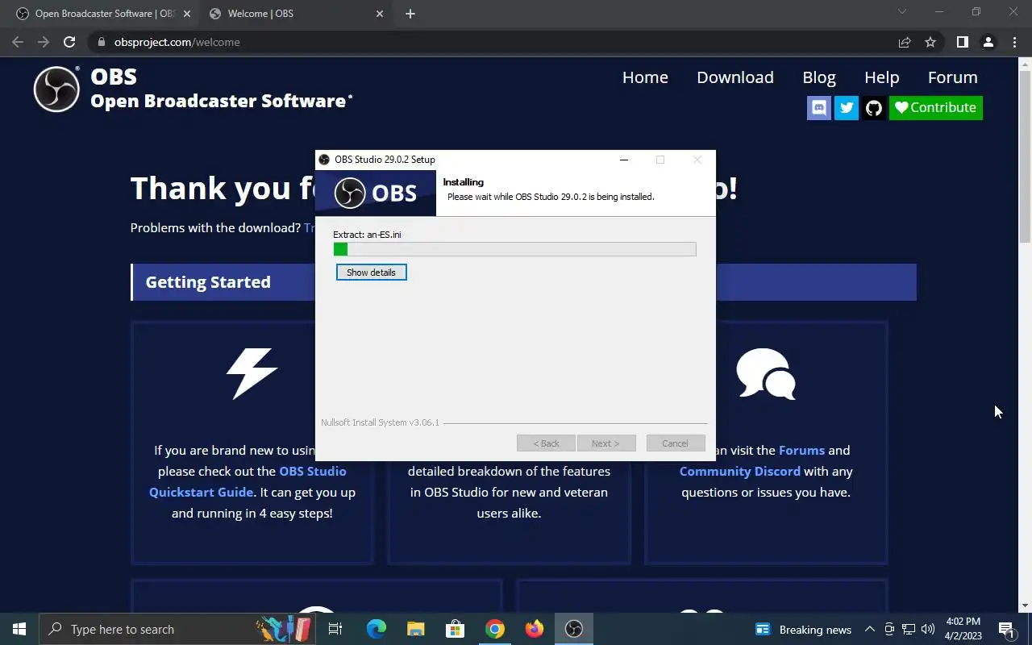This screenshot has height=645, width=1032.
Task: Open volume control in system tray
Action: click(x=927, y=629)
